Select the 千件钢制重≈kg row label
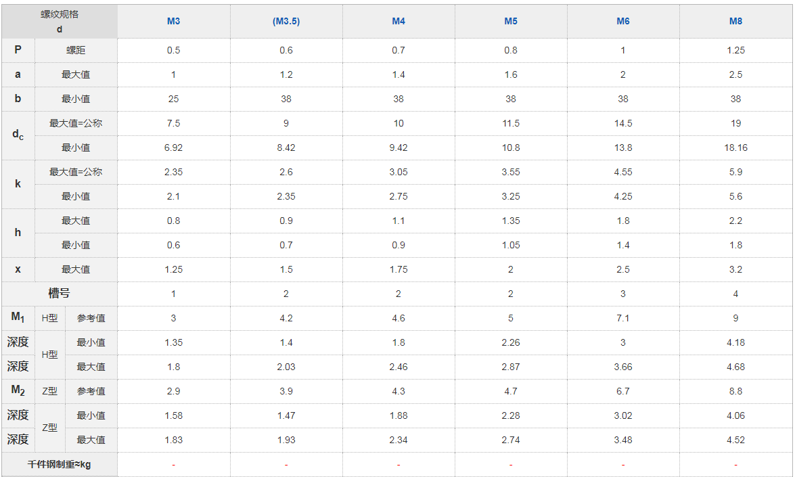Screen dimensions: 795x477 pyautogui.click(x=60, y=464)
